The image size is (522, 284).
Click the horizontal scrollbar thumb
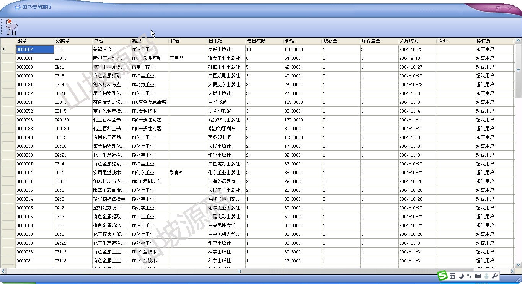(239, 271)
